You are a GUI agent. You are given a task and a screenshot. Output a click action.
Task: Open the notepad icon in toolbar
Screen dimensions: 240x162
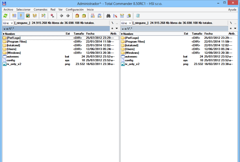click(138, 16)
